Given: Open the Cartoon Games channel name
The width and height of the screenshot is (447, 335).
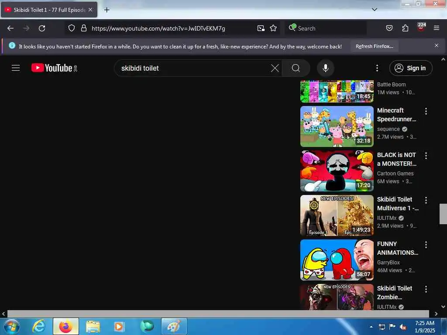Looking at the screenshot, I should tap(395, 173).
